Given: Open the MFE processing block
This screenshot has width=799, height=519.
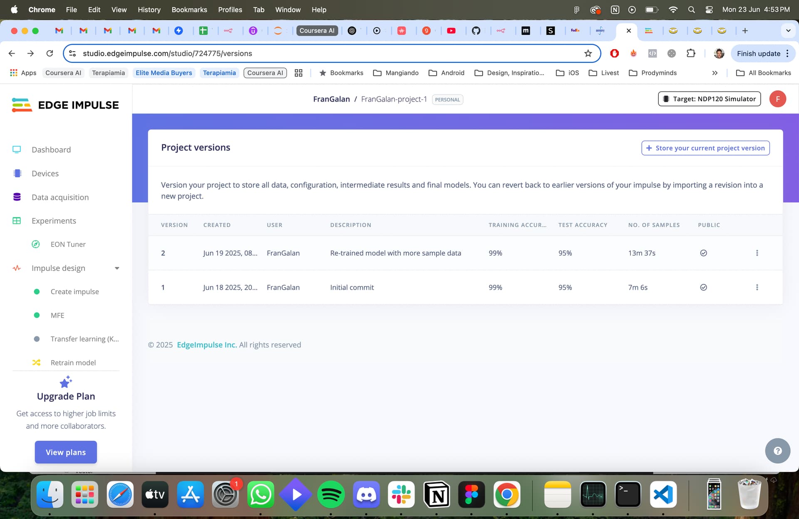Looking at the screenshot, I should (57, 315).
